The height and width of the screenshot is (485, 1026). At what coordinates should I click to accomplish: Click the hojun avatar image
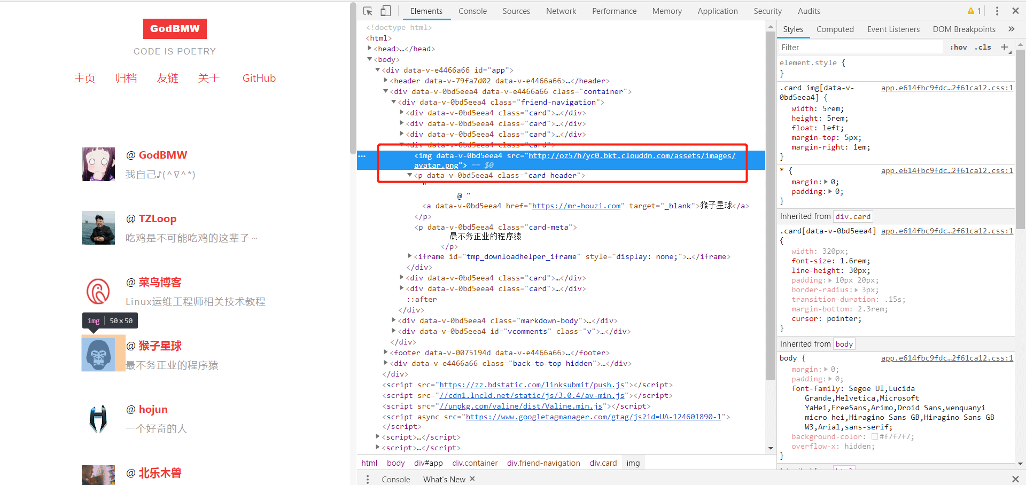coord(98,418)
